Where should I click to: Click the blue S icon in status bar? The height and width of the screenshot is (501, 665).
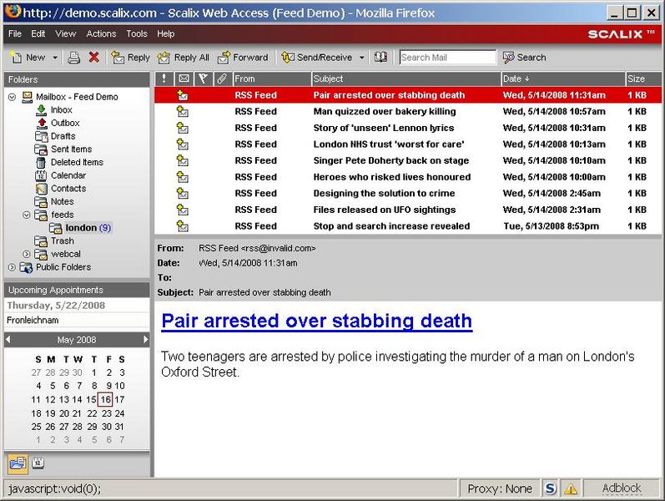coord(550,488)
